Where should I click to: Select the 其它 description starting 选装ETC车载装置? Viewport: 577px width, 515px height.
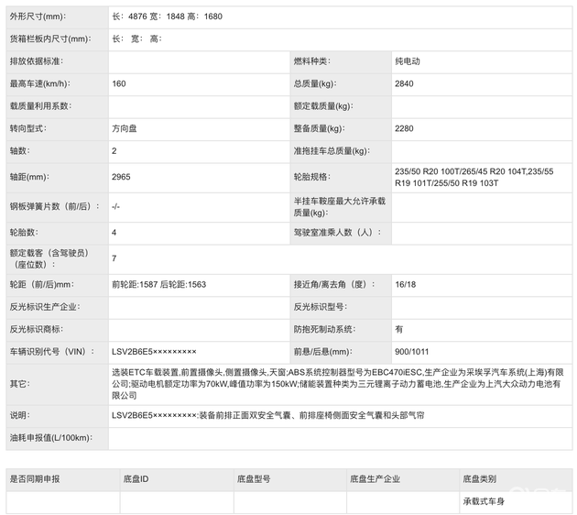coord(338,384)
